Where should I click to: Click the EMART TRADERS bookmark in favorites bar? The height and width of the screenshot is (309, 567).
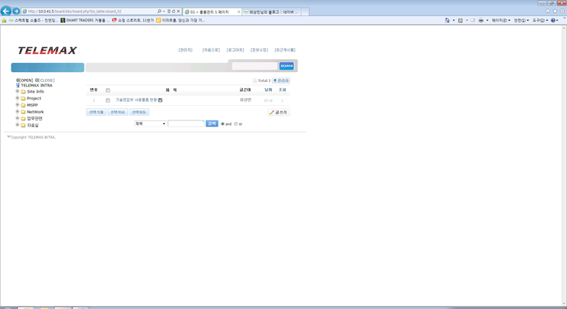pos(85,21)
